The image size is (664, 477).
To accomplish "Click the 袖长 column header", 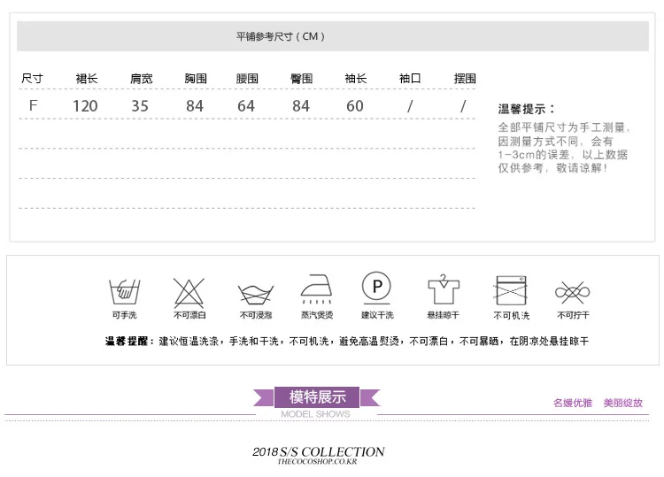I will pos(356,78).
